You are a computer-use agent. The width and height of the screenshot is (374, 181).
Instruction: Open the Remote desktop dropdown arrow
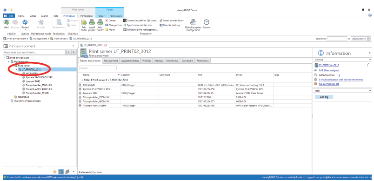(182, 25)
